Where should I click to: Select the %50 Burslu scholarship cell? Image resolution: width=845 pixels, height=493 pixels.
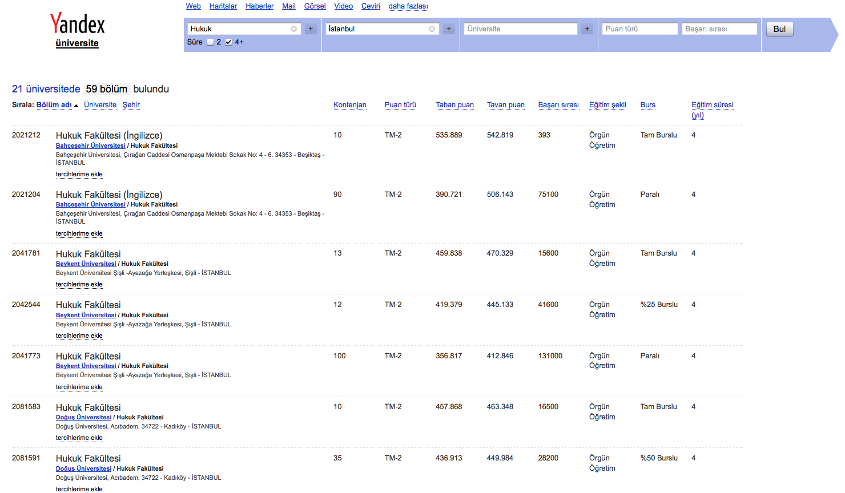(x=659, y=458)
